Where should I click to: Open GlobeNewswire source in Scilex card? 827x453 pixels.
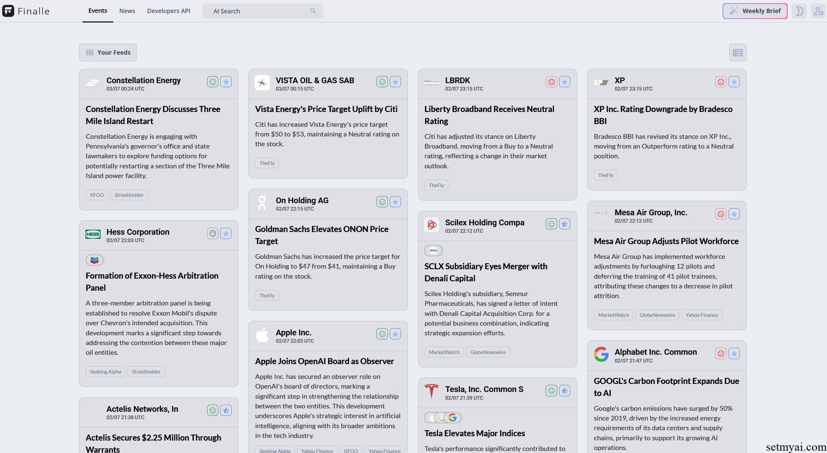coord(488,352)
